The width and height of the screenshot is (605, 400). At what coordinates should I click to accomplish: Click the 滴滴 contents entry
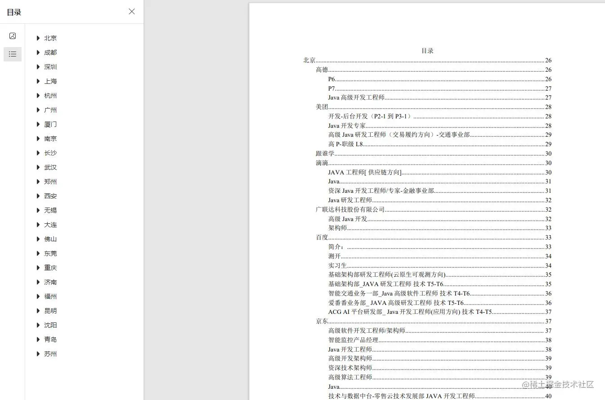434,163
